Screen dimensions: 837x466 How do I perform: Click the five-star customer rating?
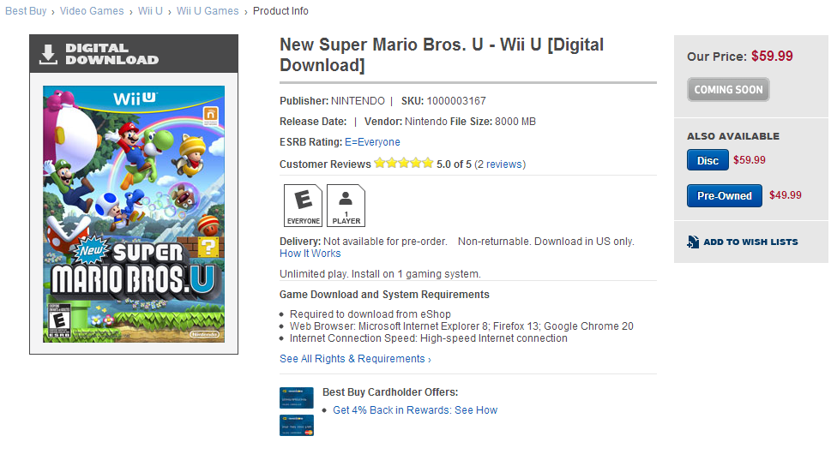coord(404,164)
